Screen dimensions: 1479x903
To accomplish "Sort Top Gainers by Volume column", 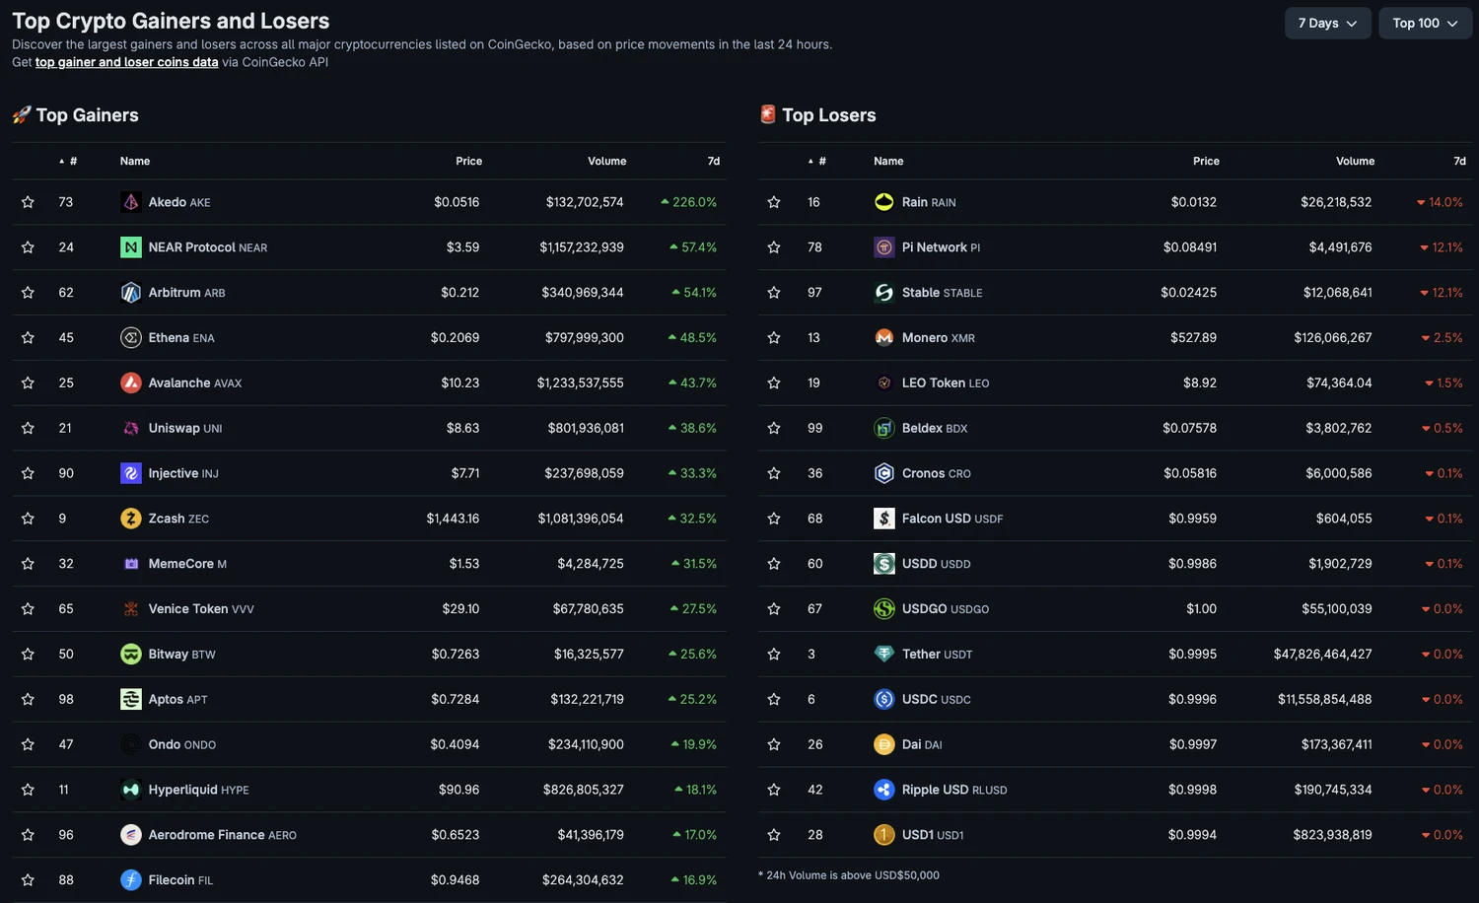I will click(x=606, y=161).
